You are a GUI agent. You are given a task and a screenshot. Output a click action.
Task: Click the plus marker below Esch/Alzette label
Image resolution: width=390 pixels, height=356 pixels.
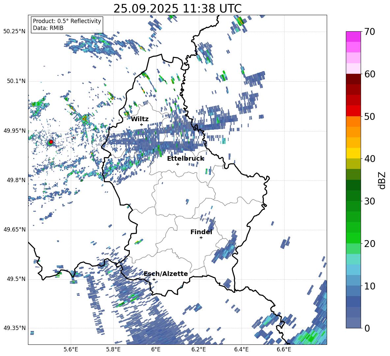click(x=154, y=279)
